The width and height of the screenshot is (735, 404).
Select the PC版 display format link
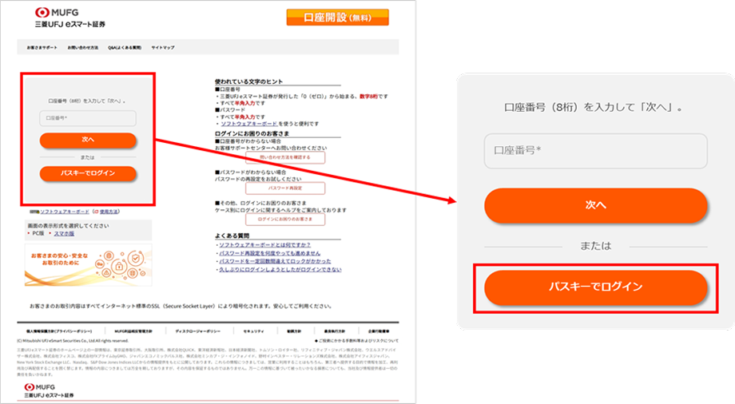pyautogui.click(x=37, y=234)
